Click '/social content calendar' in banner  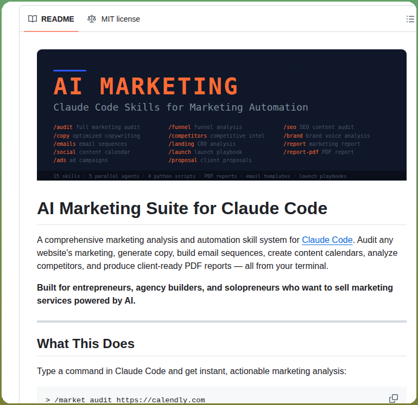(92, 152)
